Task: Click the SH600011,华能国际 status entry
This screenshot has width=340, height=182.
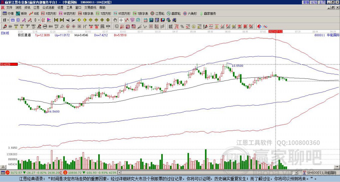Action: pos(322,173)
